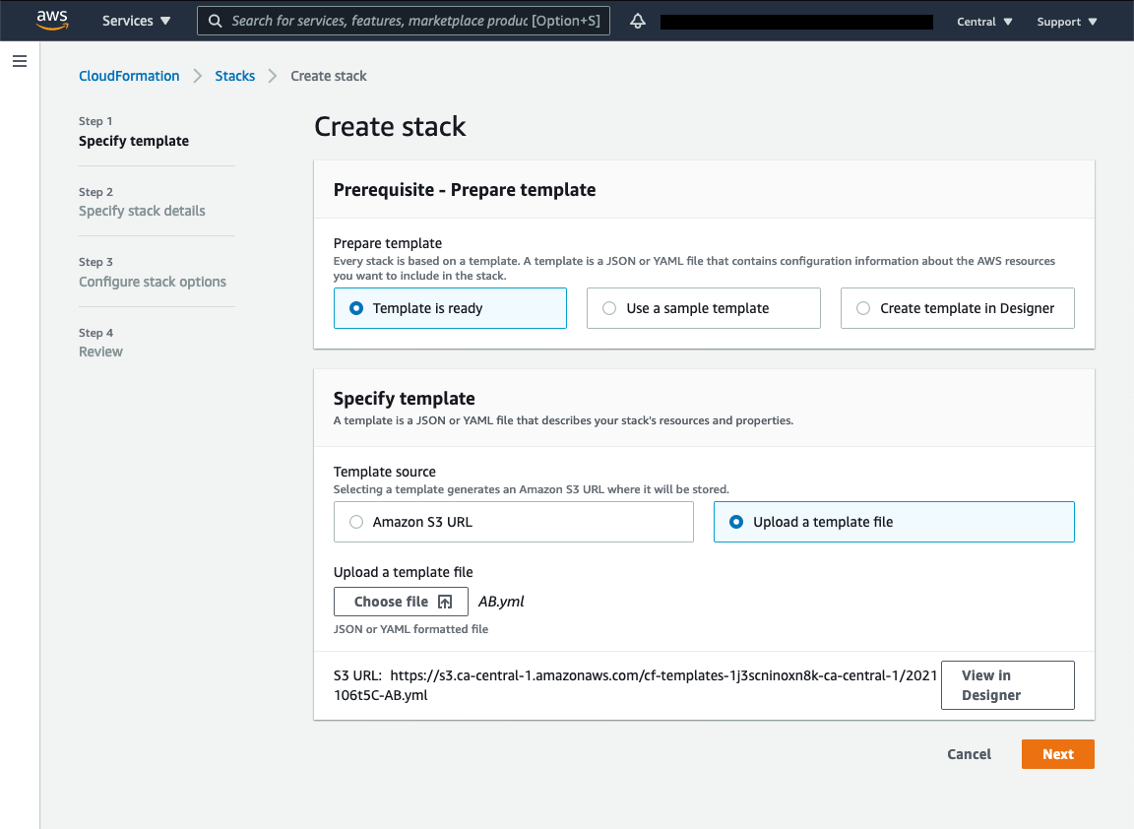Click the Prerequisite - Prepare template heading
The width and height of the screenshot is (1134, 829).
tap(465, 189)
